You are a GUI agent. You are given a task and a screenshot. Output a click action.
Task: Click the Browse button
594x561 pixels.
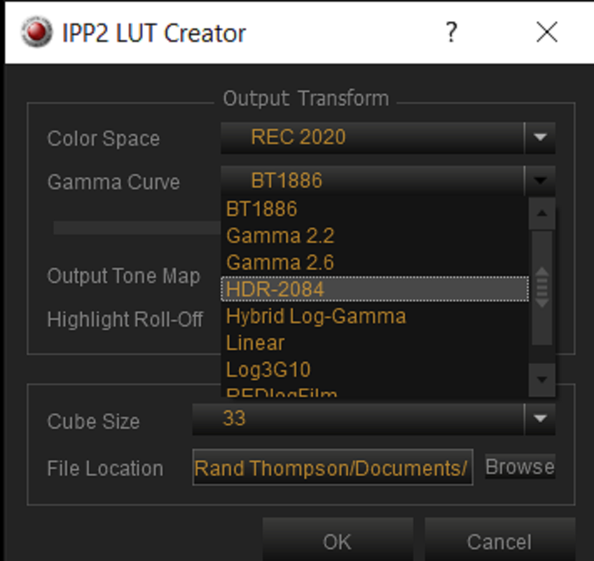click(x=520, y=466)
